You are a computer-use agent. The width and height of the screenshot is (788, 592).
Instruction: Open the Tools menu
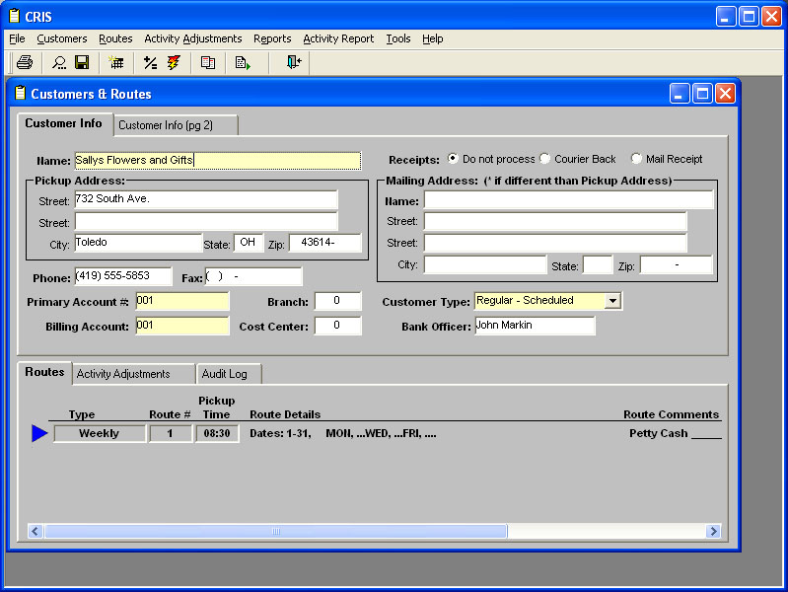[398, 38]
